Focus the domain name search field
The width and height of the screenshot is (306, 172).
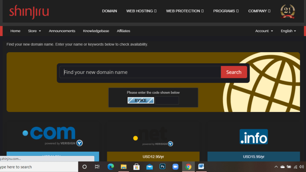[x=140, y=72]
